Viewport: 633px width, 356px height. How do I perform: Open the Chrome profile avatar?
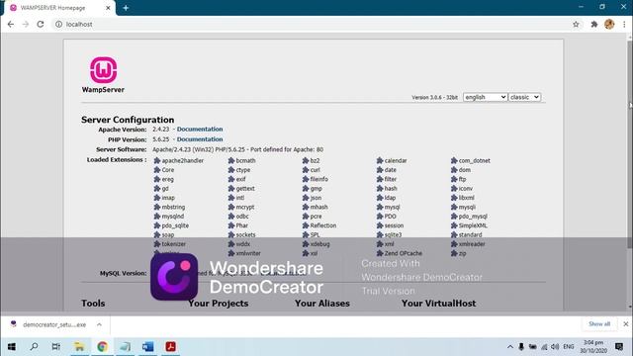(609, 24)
